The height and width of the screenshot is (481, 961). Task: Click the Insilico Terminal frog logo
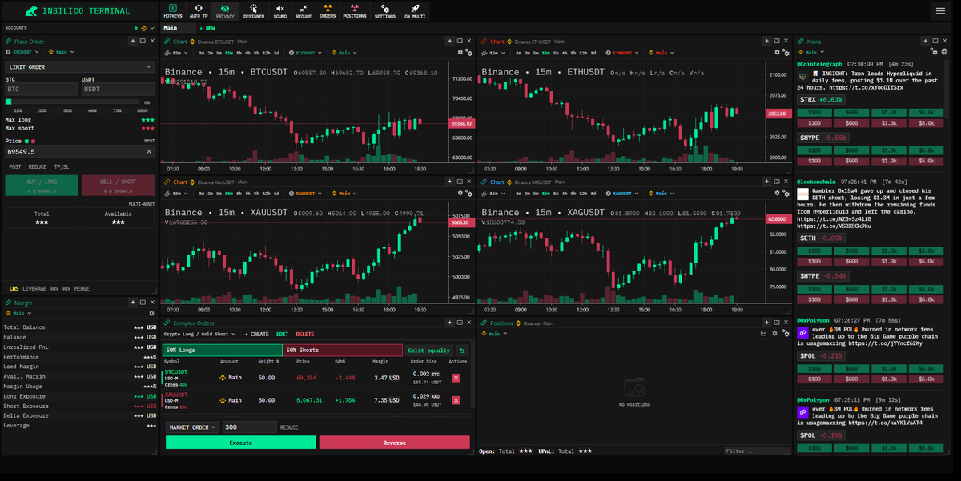30,11
